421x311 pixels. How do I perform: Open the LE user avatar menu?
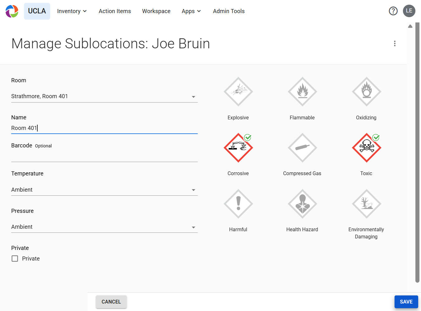click(x=409, y=11)
